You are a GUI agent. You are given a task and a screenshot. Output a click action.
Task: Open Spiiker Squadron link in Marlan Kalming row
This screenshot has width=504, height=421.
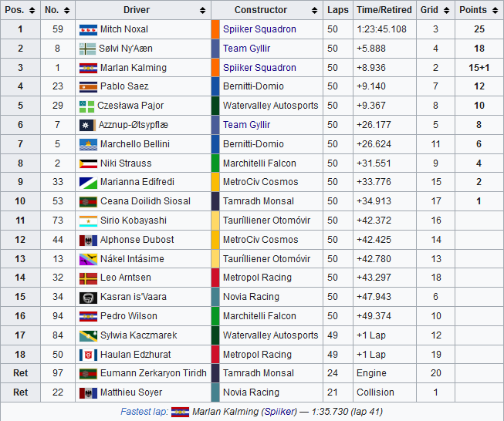(x=259, y=68)
